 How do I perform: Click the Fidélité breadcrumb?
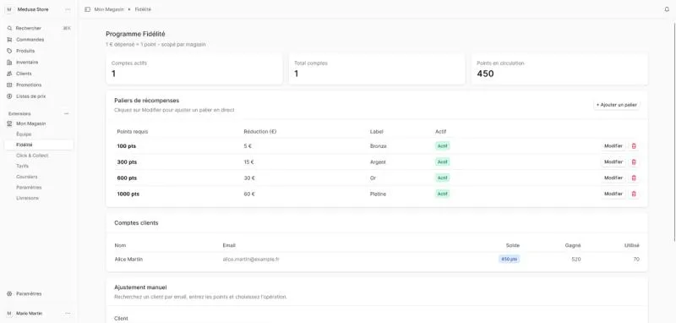coord(143,9)
